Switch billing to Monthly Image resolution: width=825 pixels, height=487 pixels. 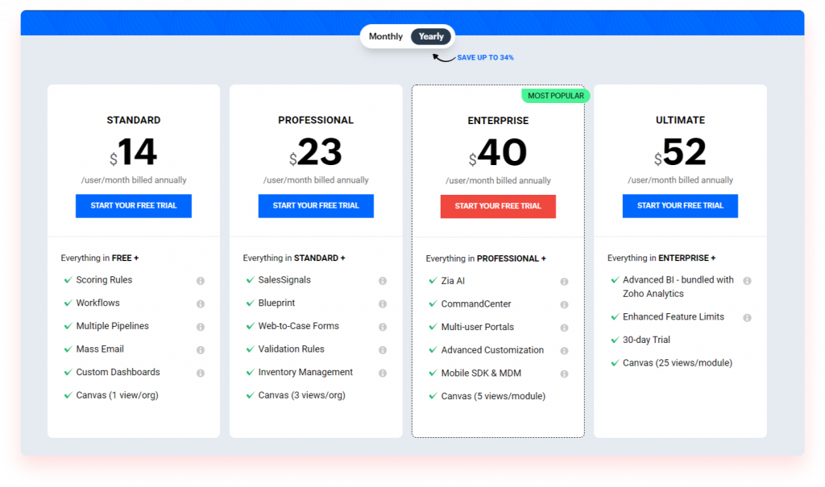[x=386, y=36]
